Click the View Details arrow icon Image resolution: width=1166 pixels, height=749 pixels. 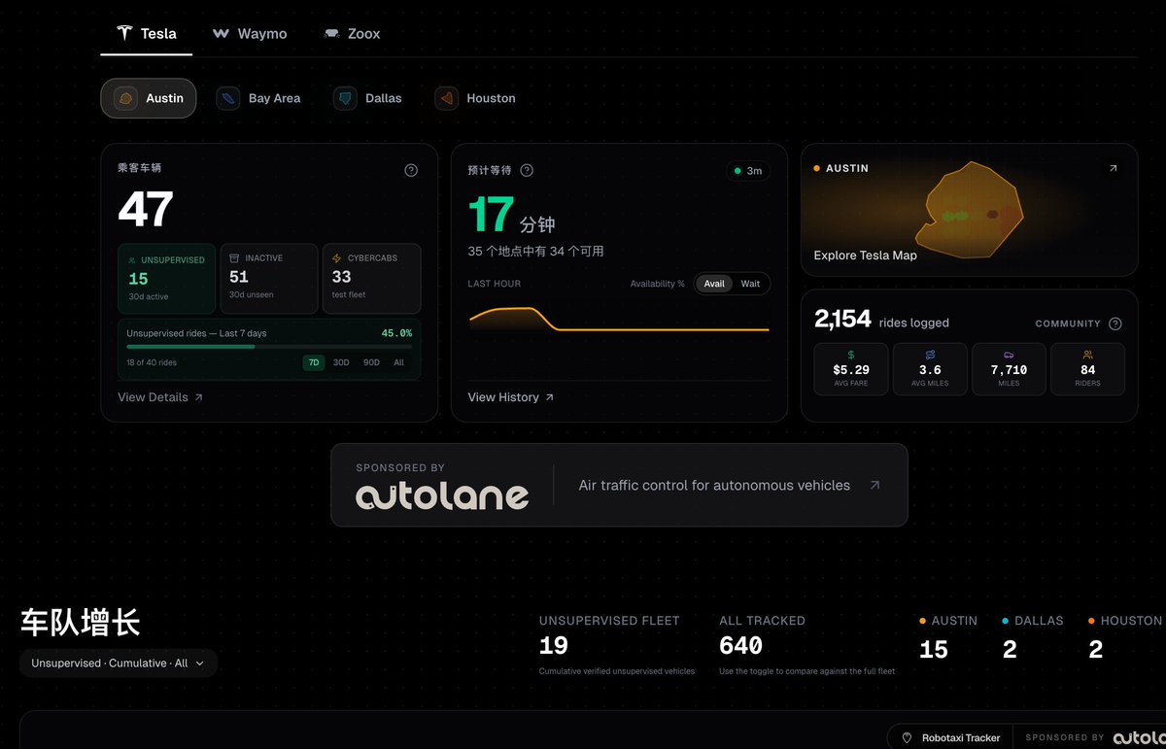199,397
